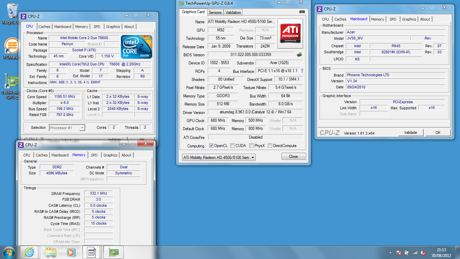Viewport: 460px width, 259px height.
Task: Click the Channels # Dual value
Action: tap(124, 167)
